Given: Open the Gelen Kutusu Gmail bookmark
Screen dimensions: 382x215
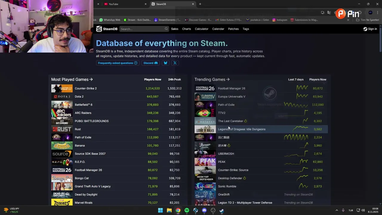Looking at the screenshot, I should [228, 20].
